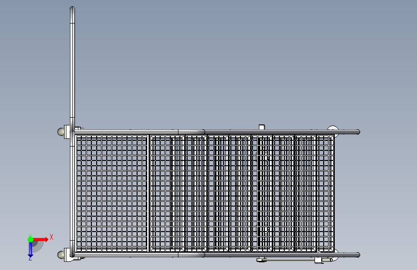Viewport: 417px width, 270px height.
Task: Click the green Y axis dot on the triad
Action: pyautogui.click(x=30, y=239)
